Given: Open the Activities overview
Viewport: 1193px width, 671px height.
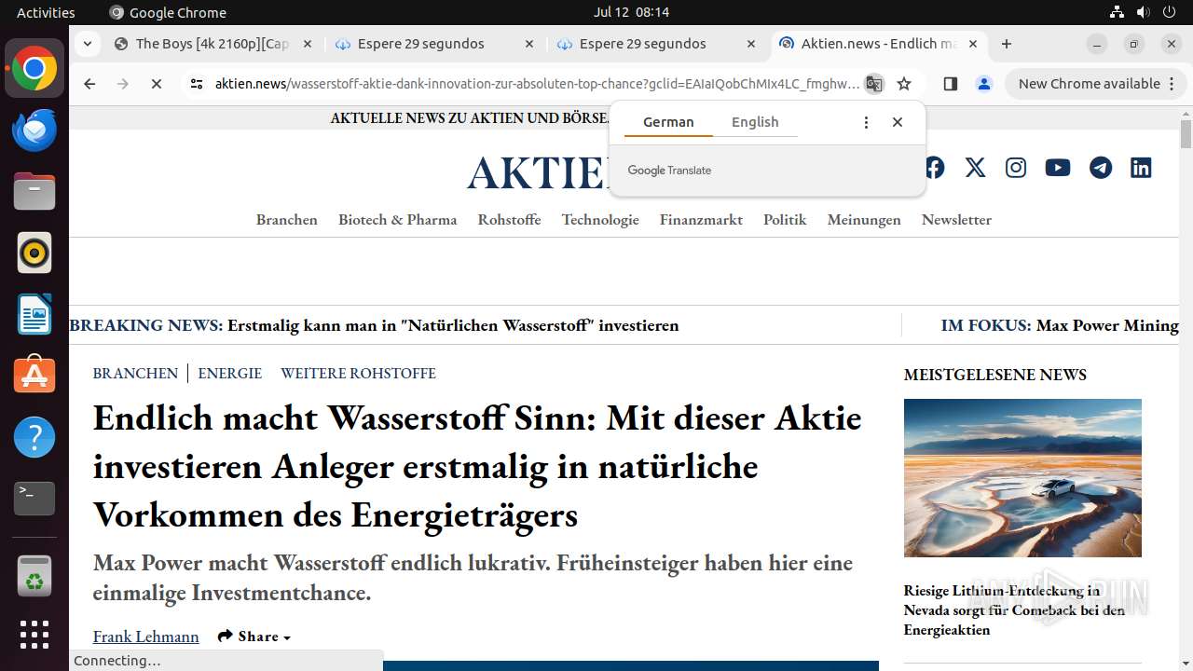Looking at the screenshot, I should tap(46, 12).
